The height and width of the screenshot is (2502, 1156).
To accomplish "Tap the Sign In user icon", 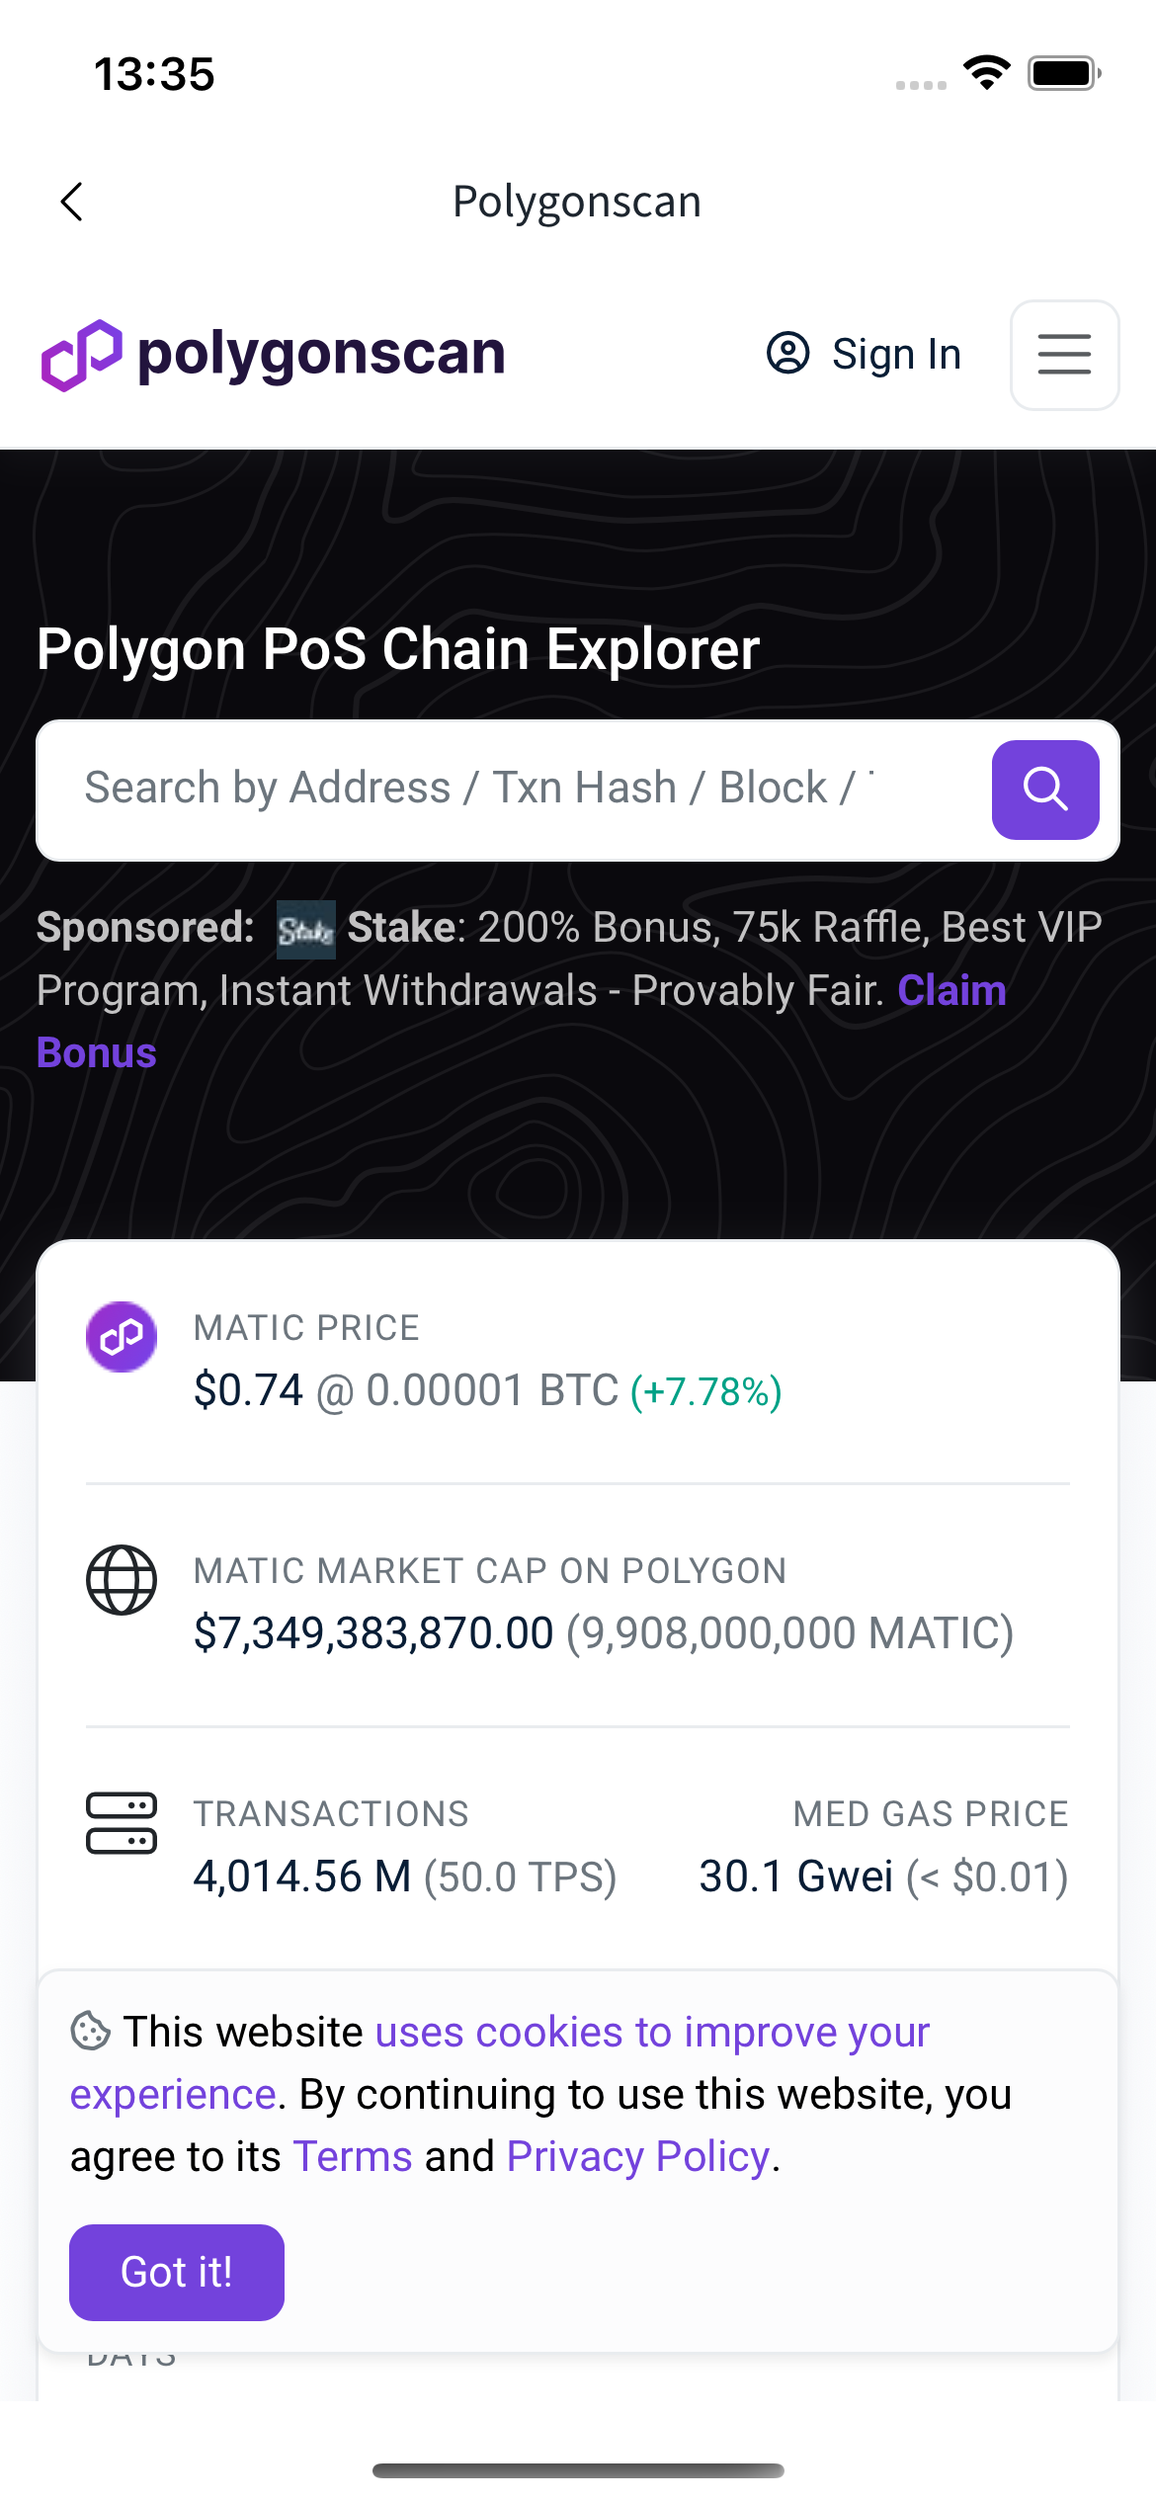I will coord(787,354).
